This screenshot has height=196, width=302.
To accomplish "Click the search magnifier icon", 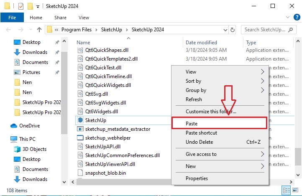I will click(290, 30).
